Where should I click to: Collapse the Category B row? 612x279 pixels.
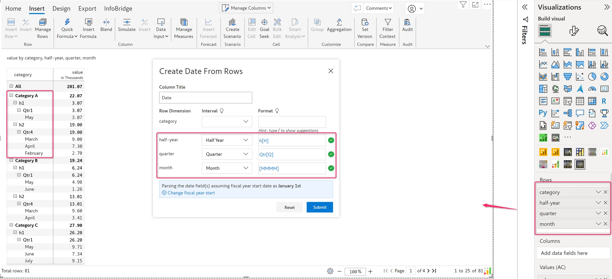tap(11, 160)
